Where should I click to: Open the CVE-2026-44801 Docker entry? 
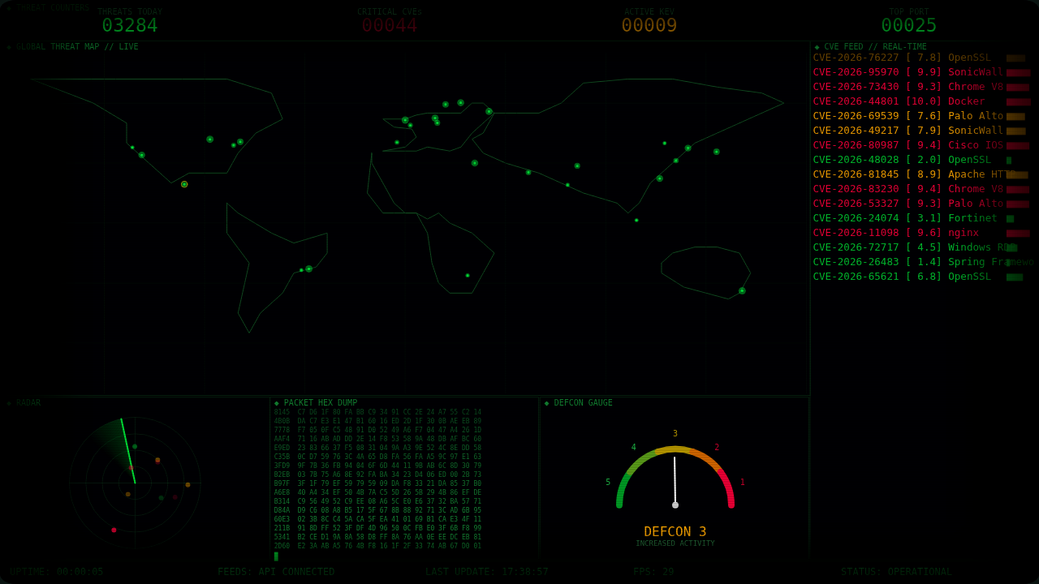coord(923,101)
